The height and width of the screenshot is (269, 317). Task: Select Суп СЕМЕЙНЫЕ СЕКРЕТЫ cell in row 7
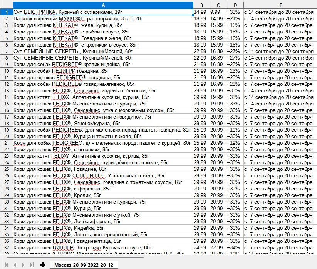103,51
